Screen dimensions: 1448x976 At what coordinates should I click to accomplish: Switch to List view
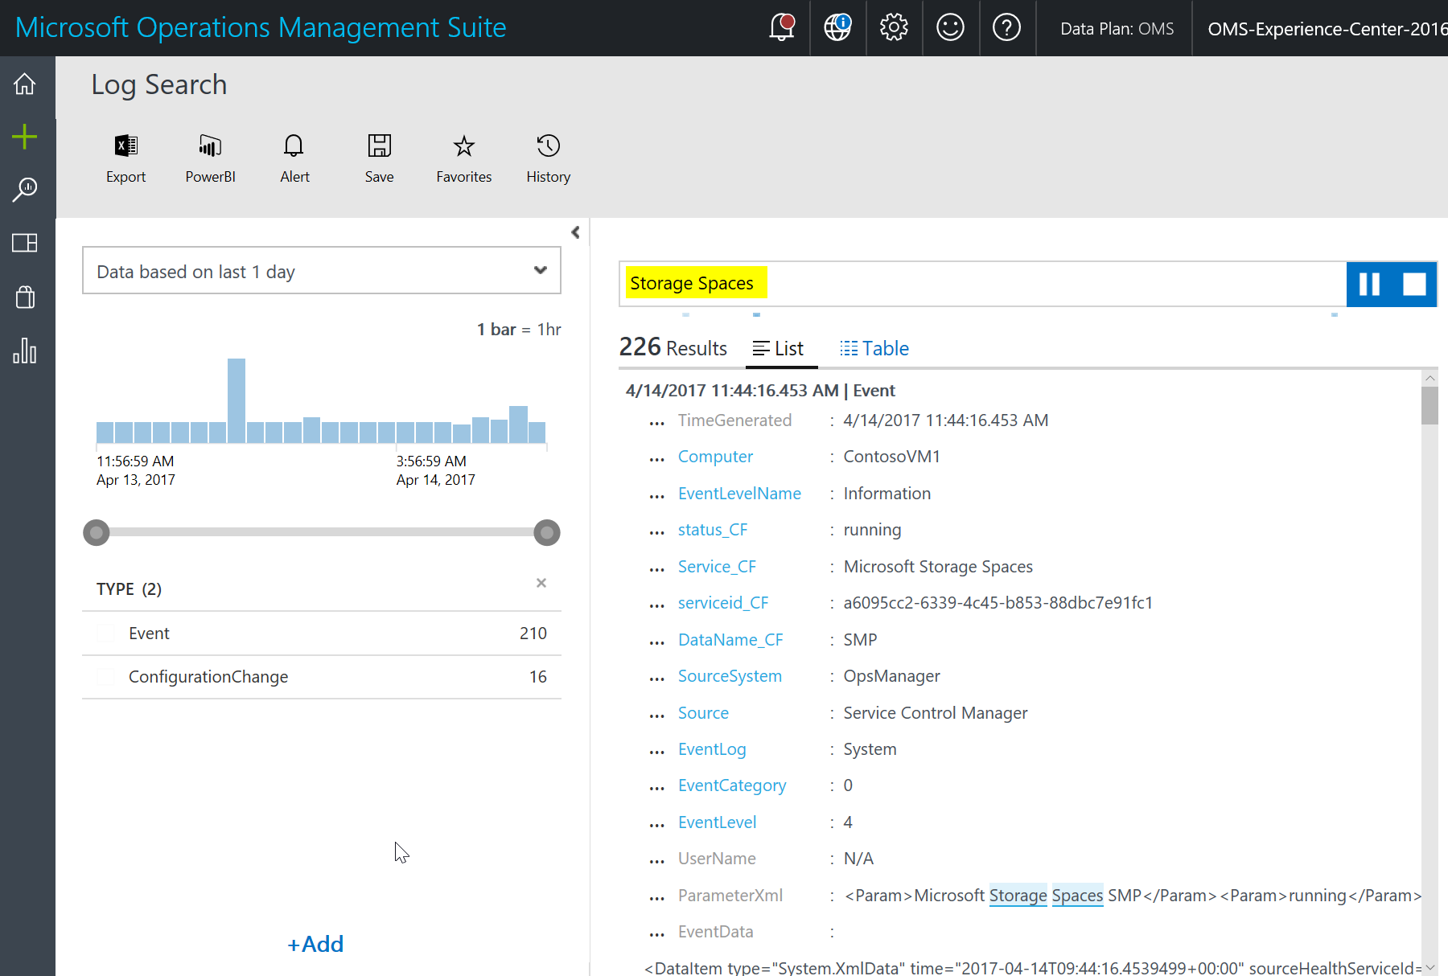tap(779, 348)
